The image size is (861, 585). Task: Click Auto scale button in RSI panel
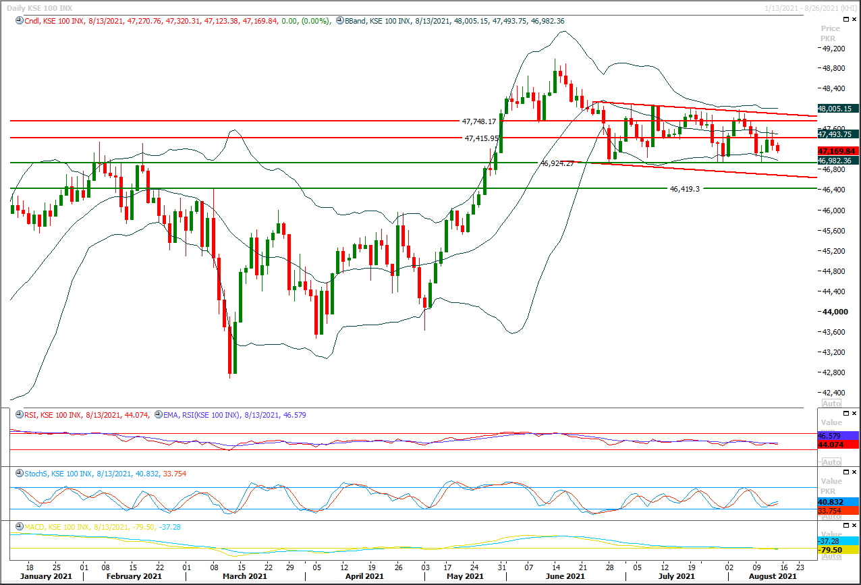pos(832,462)
